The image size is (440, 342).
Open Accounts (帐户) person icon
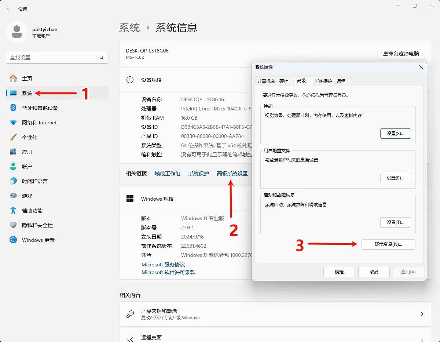13,167
